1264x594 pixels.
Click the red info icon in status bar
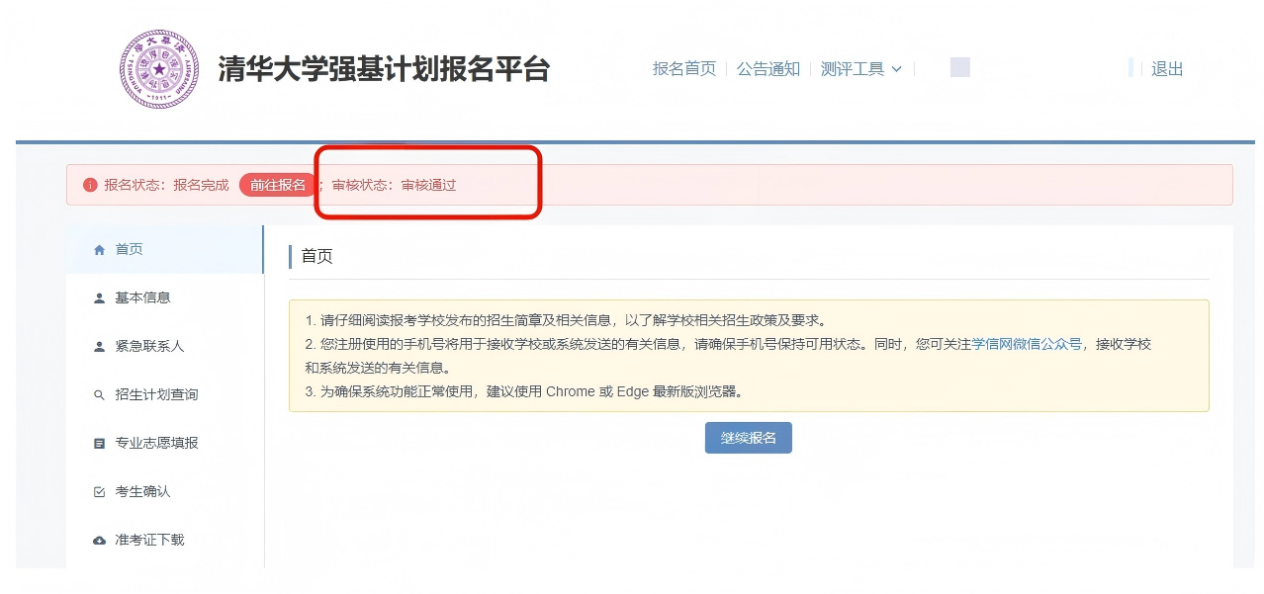pyautogui.click(x=90, y=185)
